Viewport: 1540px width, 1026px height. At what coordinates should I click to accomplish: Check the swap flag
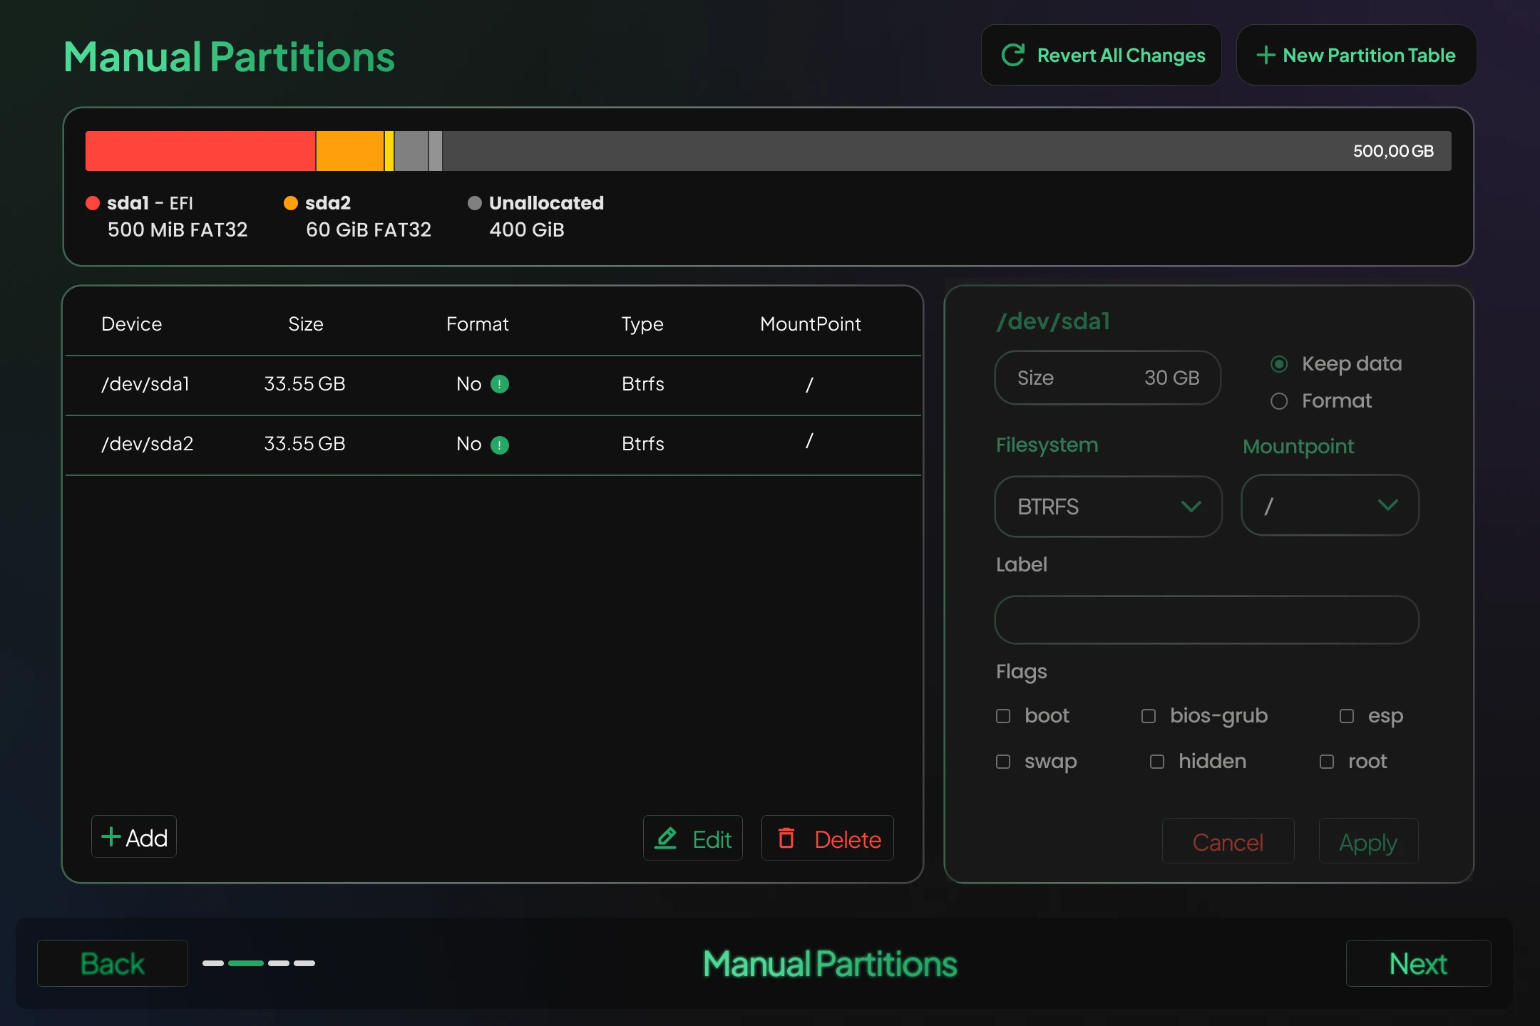coord(1004,762)
